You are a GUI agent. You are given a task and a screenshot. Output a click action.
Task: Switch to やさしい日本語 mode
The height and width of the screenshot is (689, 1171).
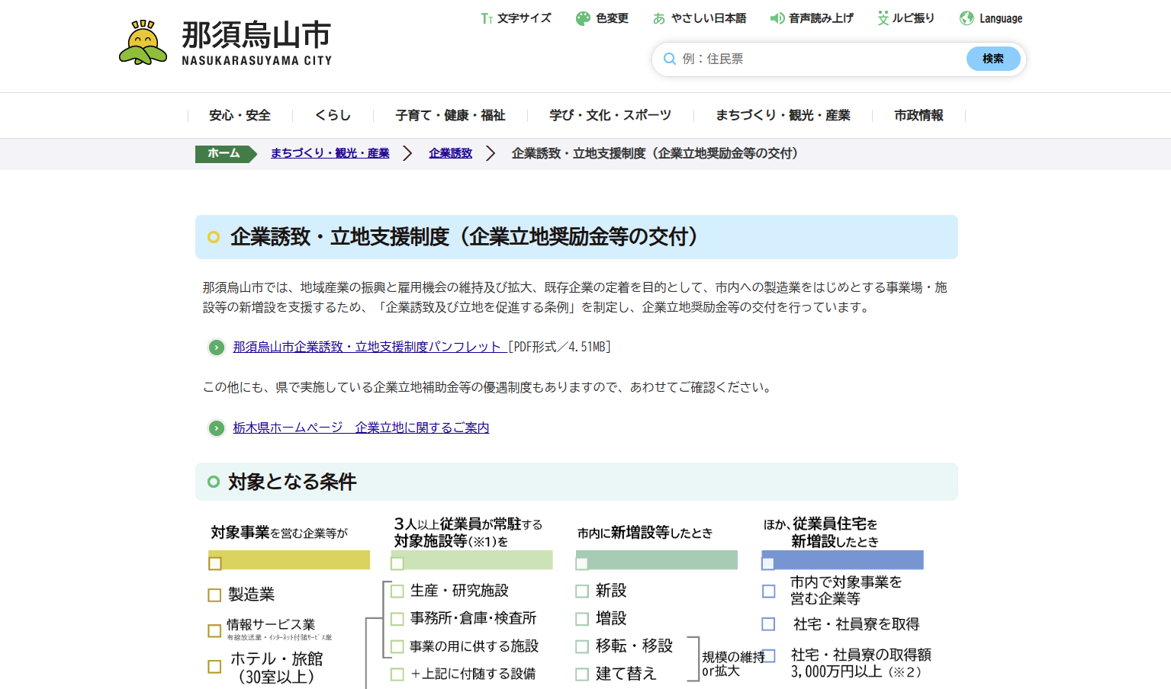(700, 18)
